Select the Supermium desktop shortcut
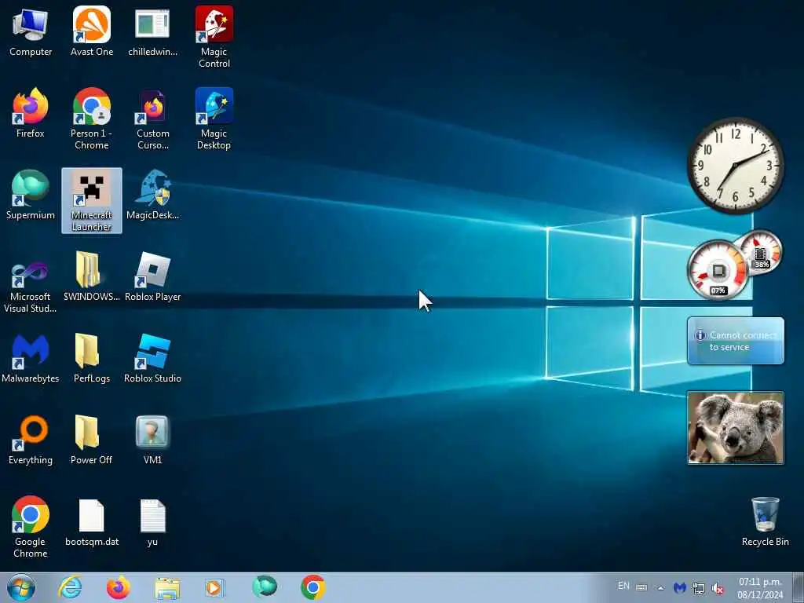Viewport: 804px width, 603px height. coord(31,196)
